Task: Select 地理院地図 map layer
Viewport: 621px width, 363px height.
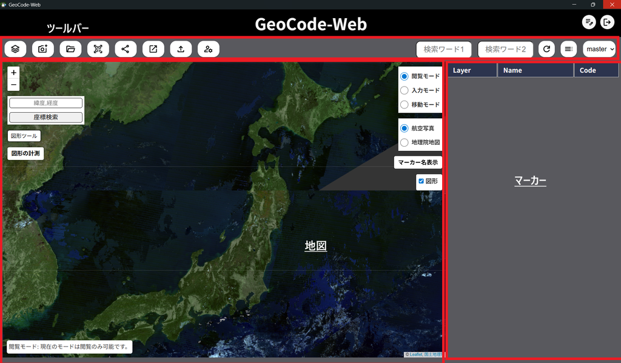Action: tap(404, 142)
